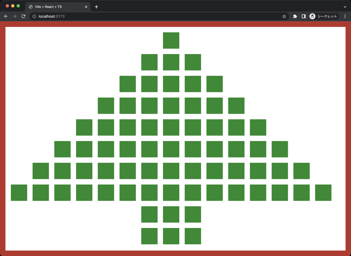Select the Vite + React + TS tab
This screenshot has height=256, width=351.
coord(58,7)
